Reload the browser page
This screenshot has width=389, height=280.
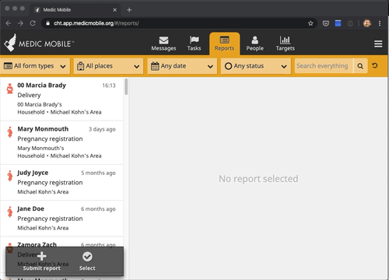pos(33,23)
